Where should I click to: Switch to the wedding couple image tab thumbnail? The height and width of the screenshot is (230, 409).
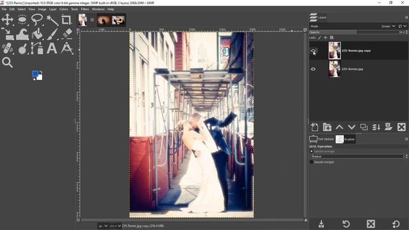point(118,20)
